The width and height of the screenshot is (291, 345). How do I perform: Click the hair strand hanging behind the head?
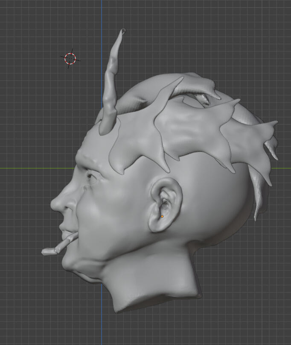[258, 201]
